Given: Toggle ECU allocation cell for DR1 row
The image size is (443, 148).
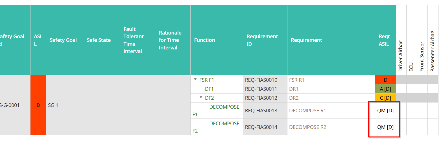Looking at the screenshot, I should tap(412, 89).
